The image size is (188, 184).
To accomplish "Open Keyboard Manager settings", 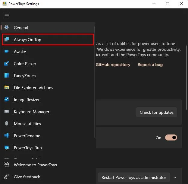I will [48, 112].
